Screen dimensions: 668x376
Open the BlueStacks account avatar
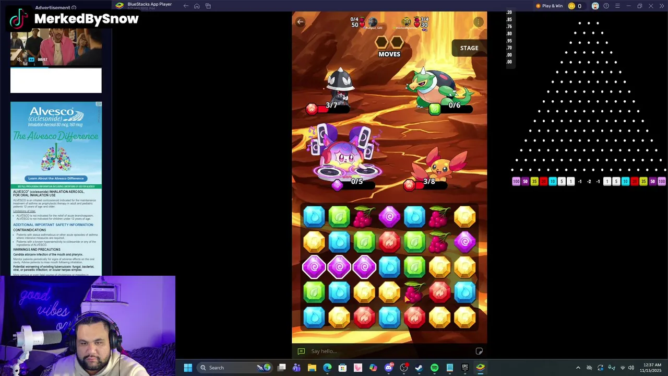[x=595, y=6]
